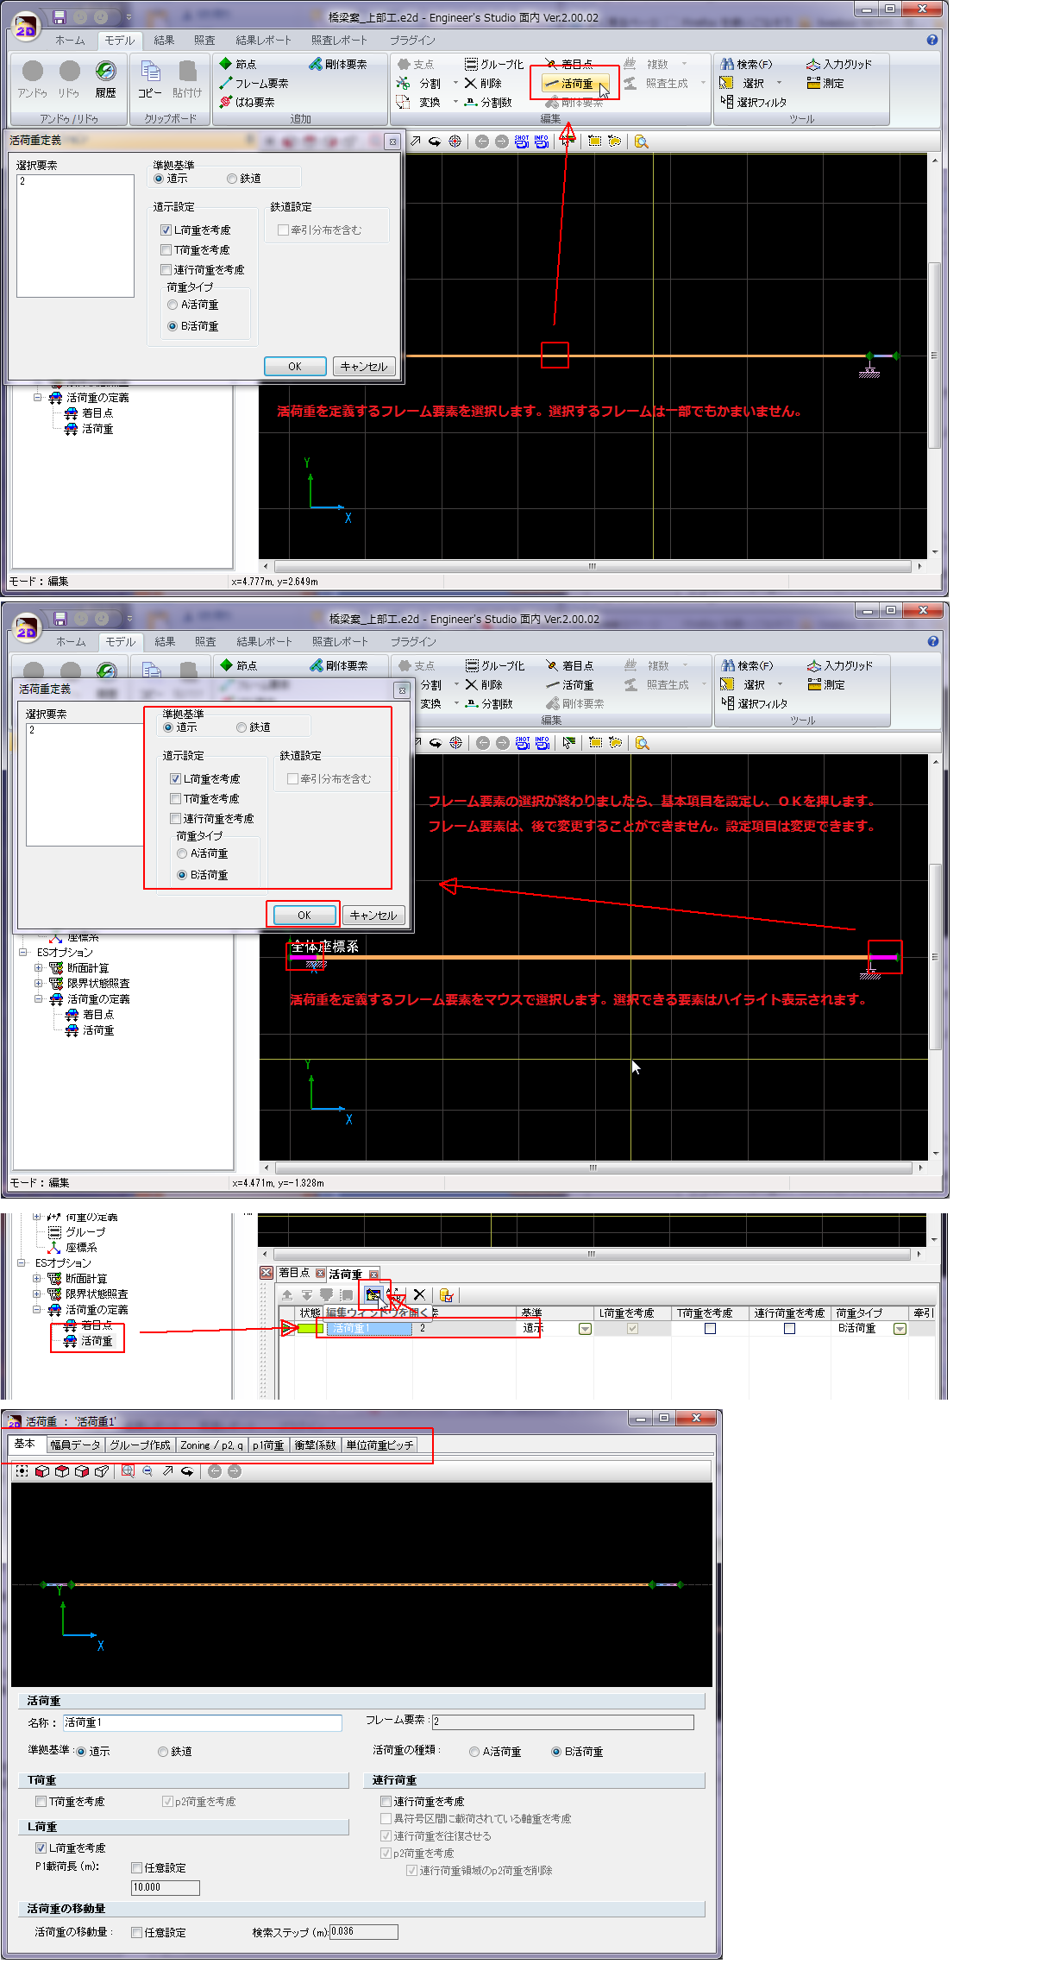
Task: Switch to the 着目点 panel tab
Action: pyautogui.click(x=294, y=1273)
